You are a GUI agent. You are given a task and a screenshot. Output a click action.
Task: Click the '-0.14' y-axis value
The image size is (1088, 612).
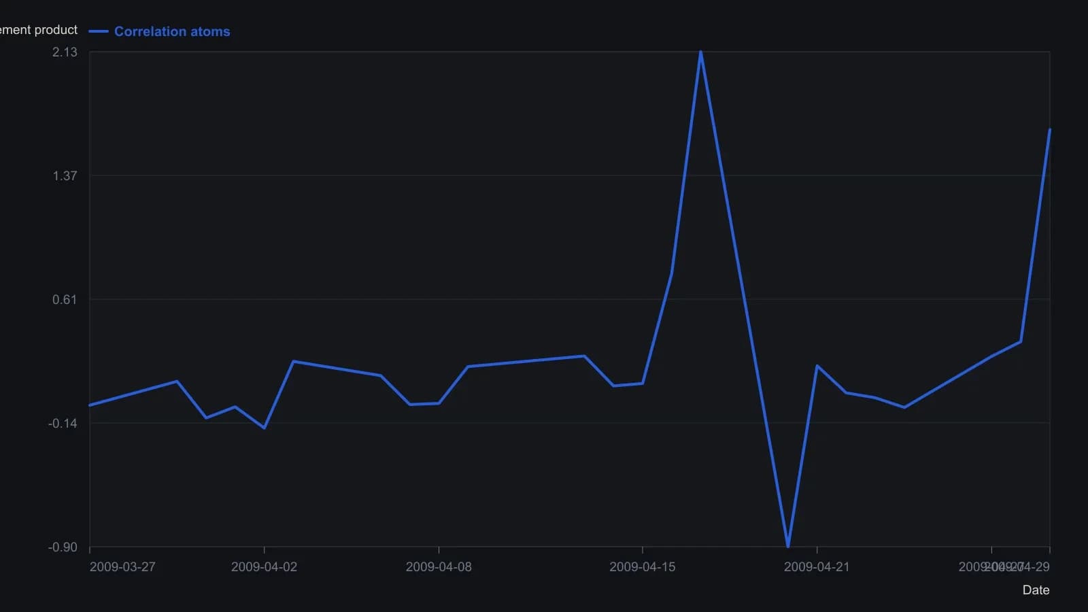click(63, 423)
